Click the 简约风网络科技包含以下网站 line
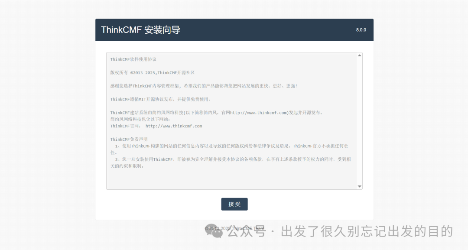 140,119
